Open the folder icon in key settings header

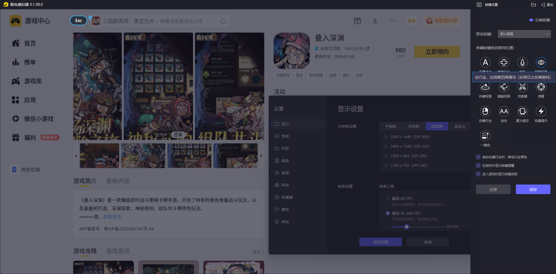tap(533, 5)
